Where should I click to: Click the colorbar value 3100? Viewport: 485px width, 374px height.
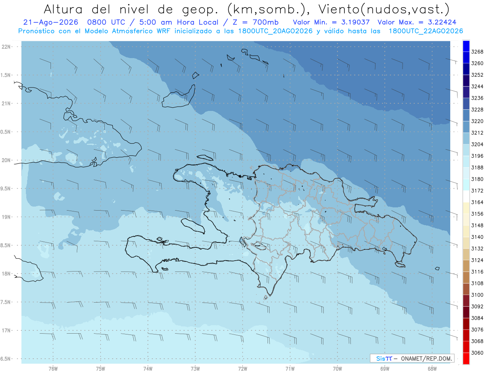click(x=477, y=295)
